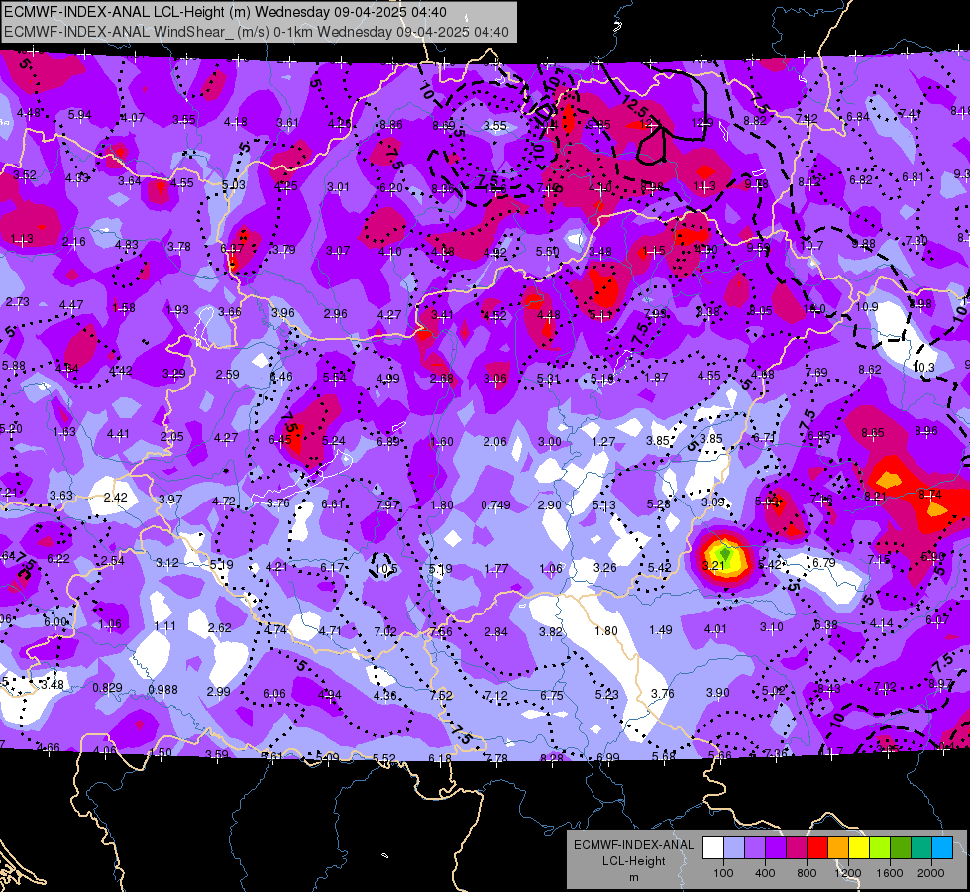
Task: Click the map value "0.988"
Action: click(162, 689)
